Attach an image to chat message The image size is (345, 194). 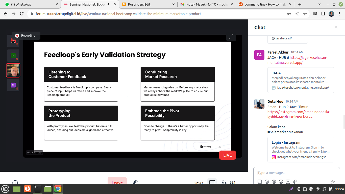[260, 182]
